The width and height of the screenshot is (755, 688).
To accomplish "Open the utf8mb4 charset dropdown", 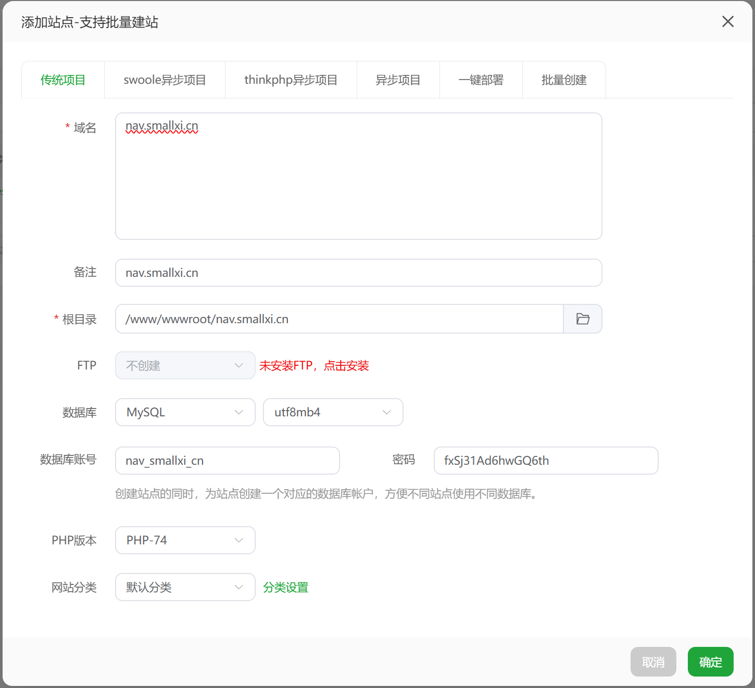I will pyautogui.click(x=333, y=412).
